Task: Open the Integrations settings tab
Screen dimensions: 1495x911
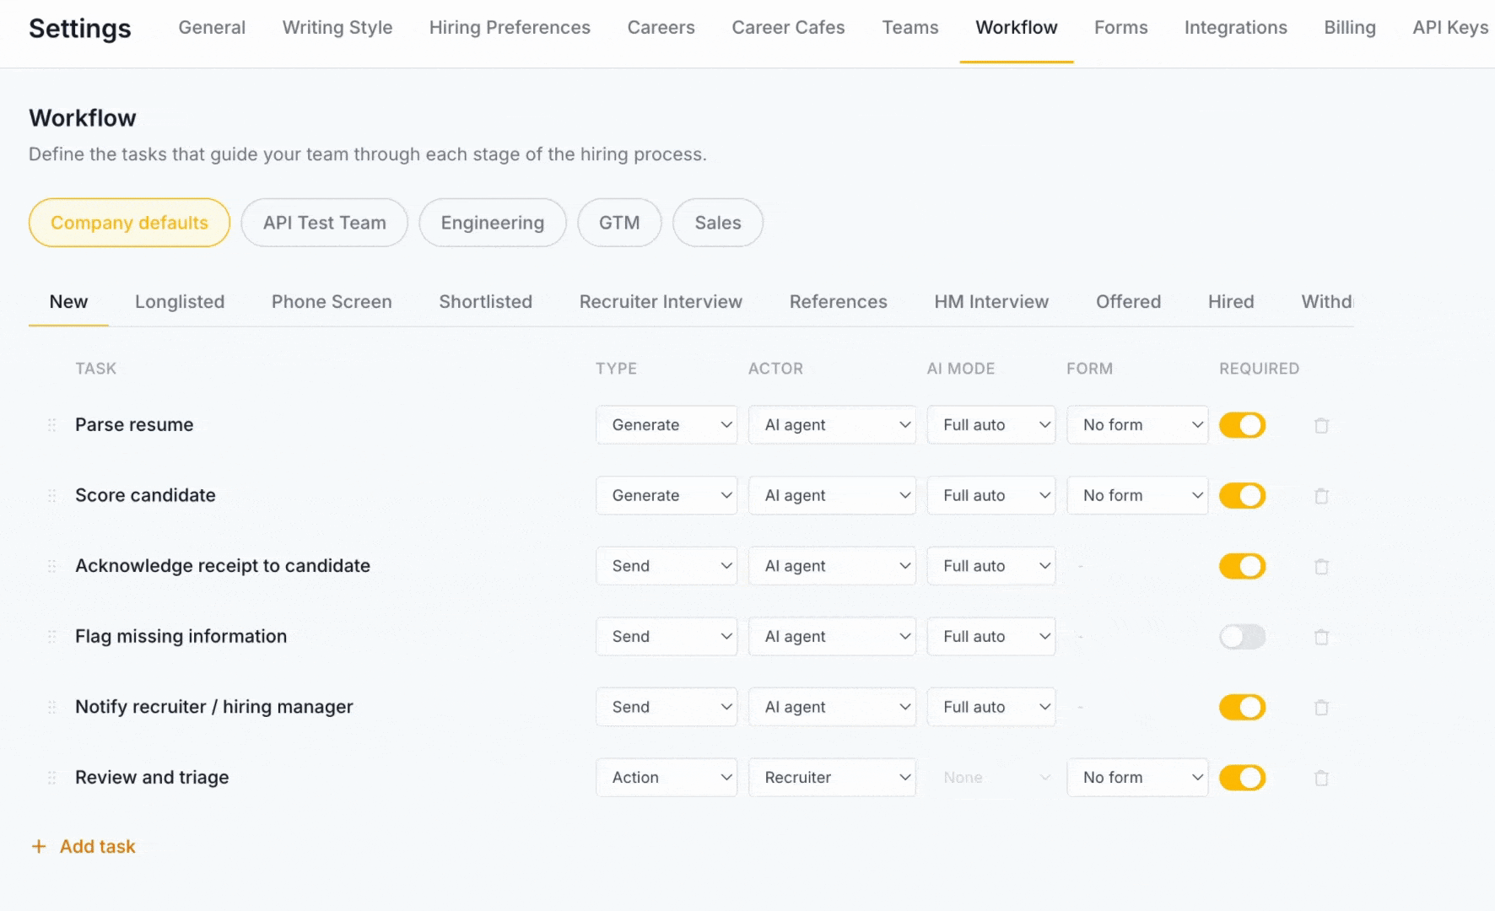Action: tap(1235, 27)
